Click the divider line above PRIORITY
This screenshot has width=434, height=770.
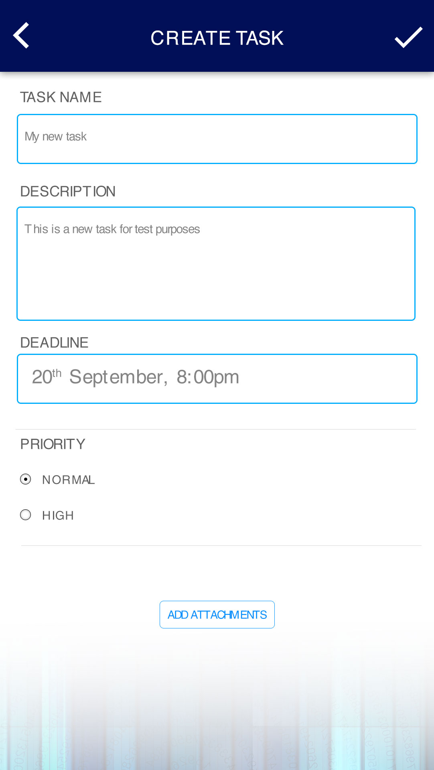click(216, 429)
